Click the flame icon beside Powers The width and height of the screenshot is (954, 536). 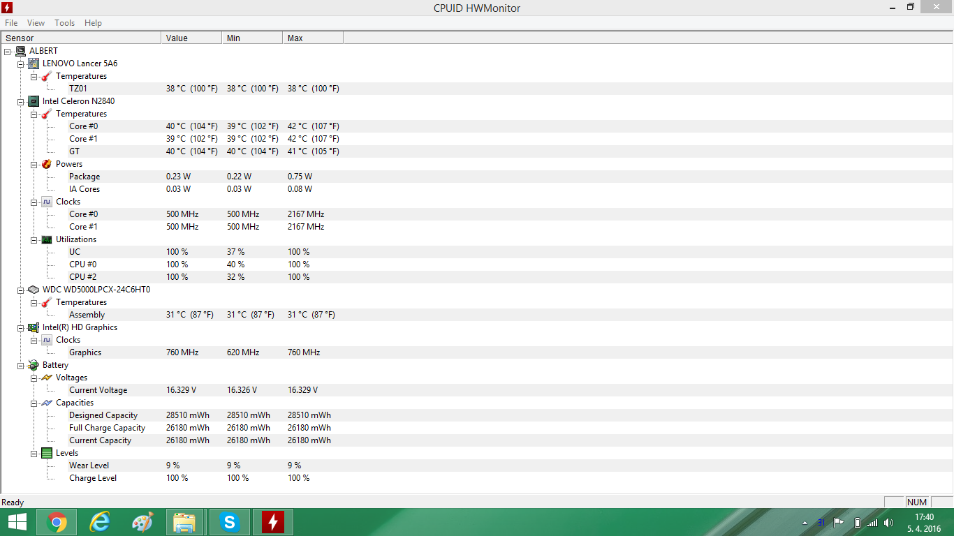(x=47, y=164)
